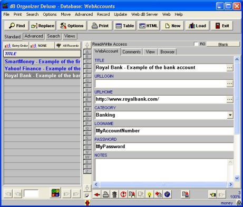Click the up arrow above alphabet index
The height and width of the screenshot is (207, 243).
pos(87,45)
